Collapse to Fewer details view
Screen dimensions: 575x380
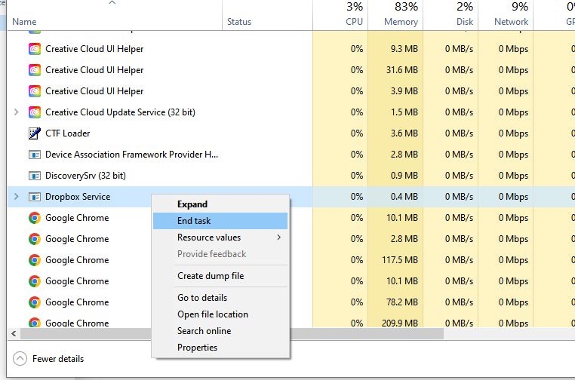point(49,359)
